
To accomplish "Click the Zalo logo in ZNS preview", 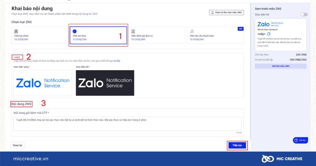I will [270, 24].
